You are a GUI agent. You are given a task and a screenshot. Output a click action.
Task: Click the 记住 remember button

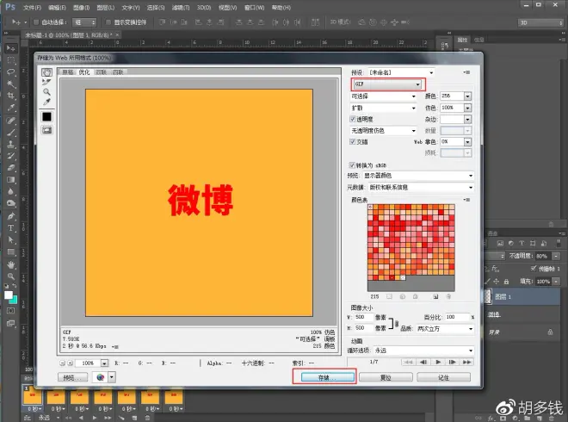click(x=444, y=377)
